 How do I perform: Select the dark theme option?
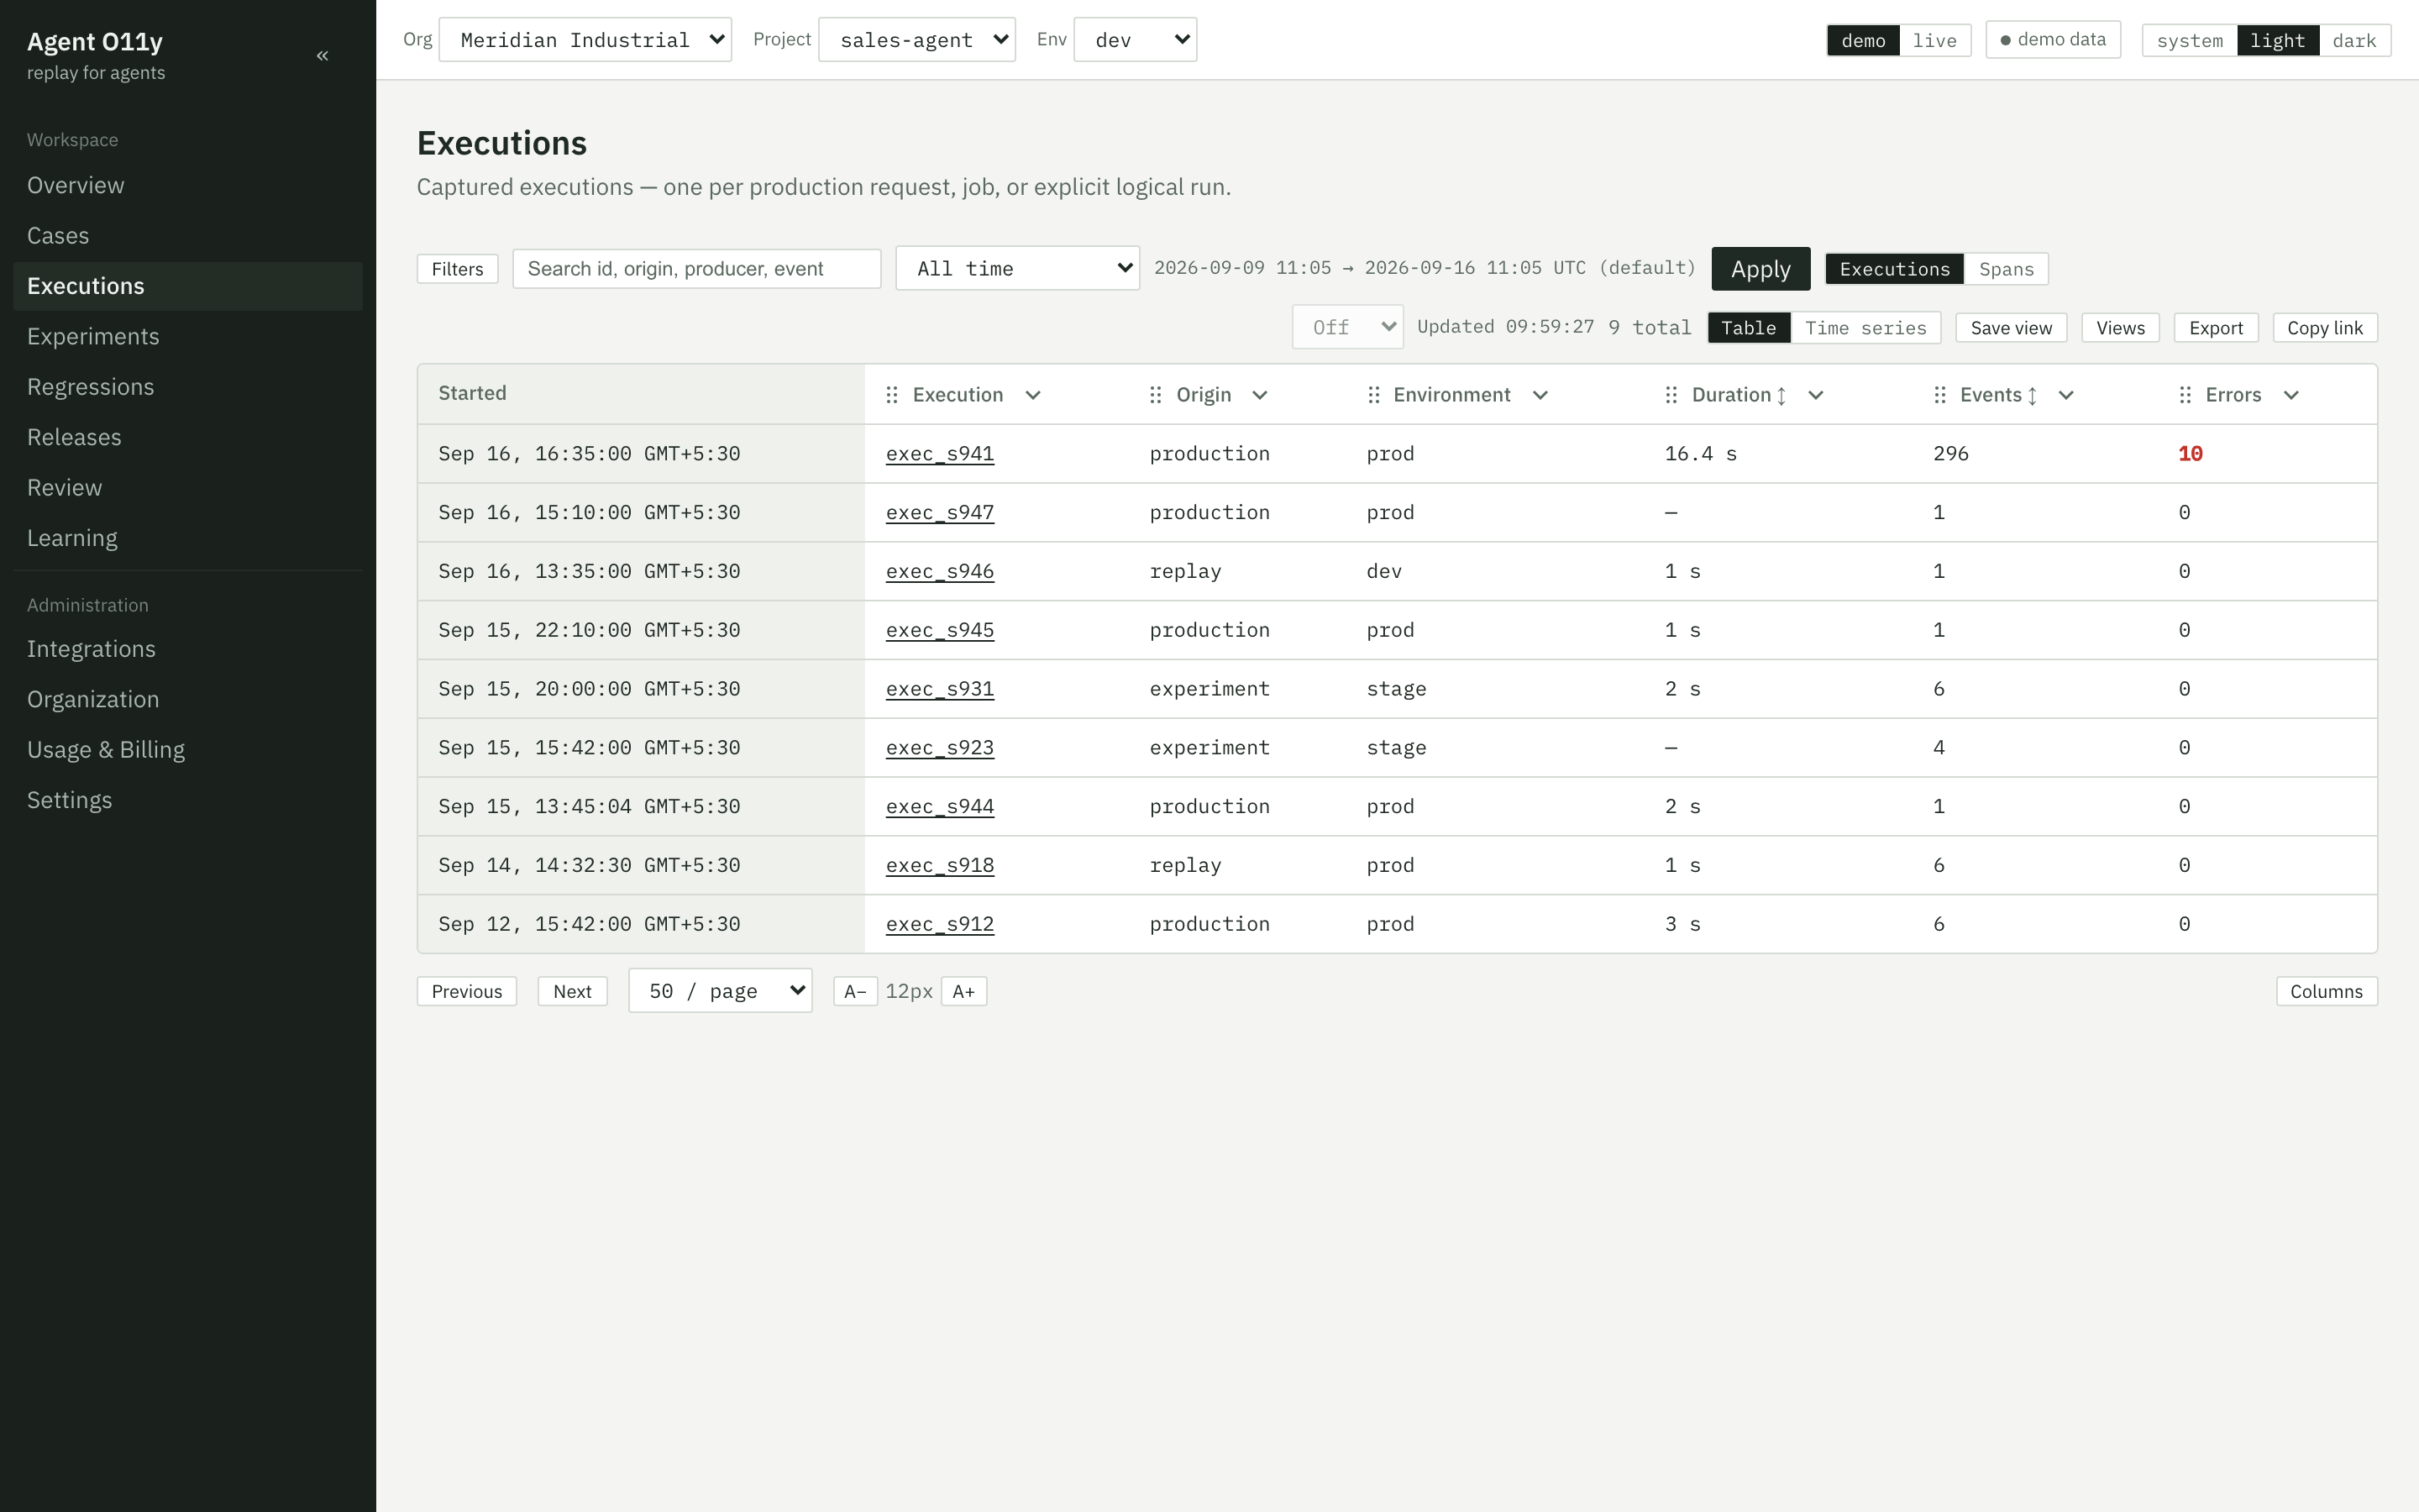[x=2354, y=40]
